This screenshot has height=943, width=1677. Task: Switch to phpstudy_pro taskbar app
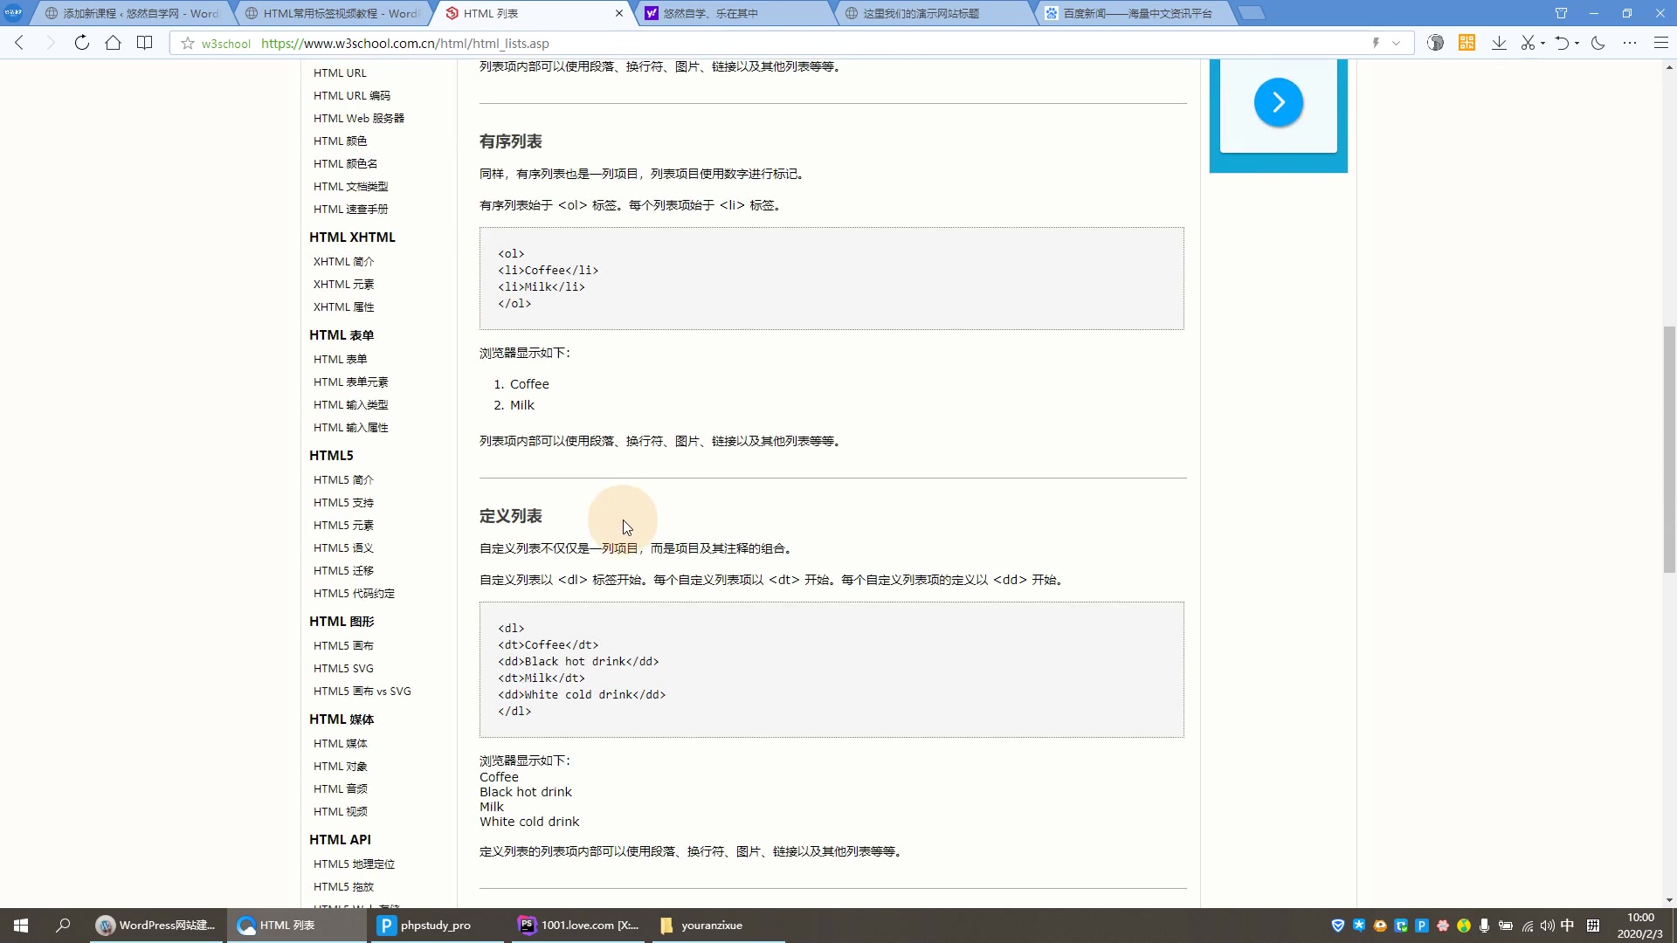[435, 926]
